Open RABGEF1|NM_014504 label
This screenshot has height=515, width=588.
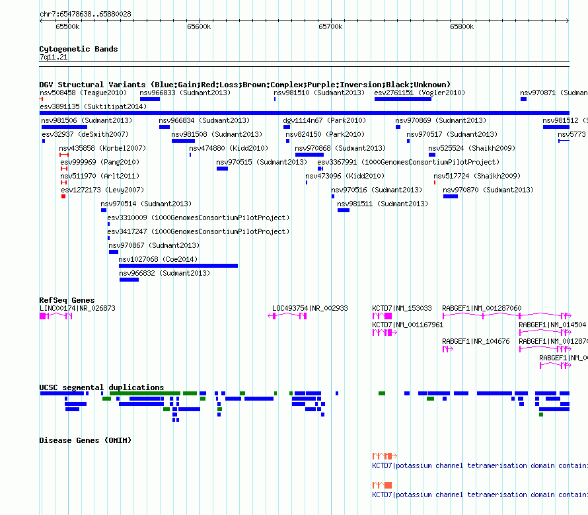[x=552, y=325]
